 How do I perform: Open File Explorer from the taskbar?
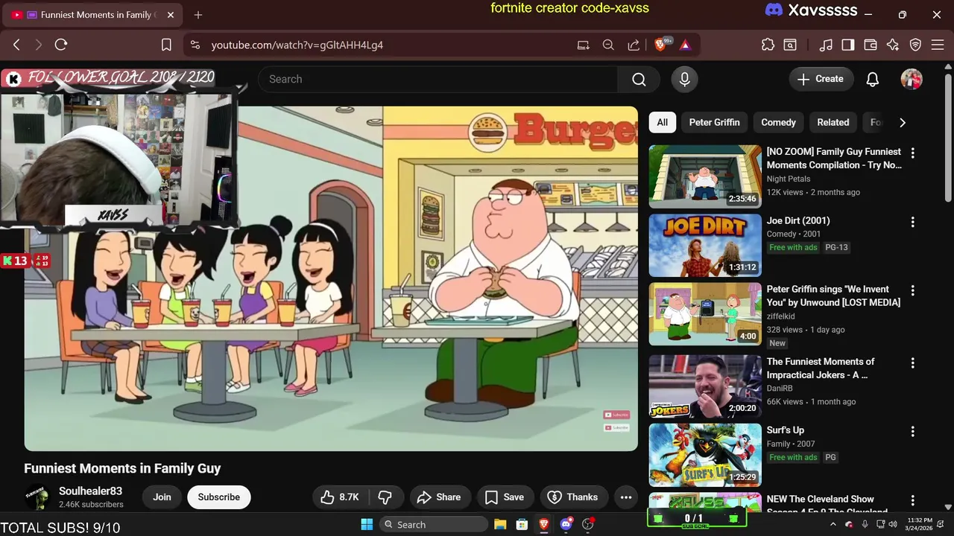pos(501,524)
